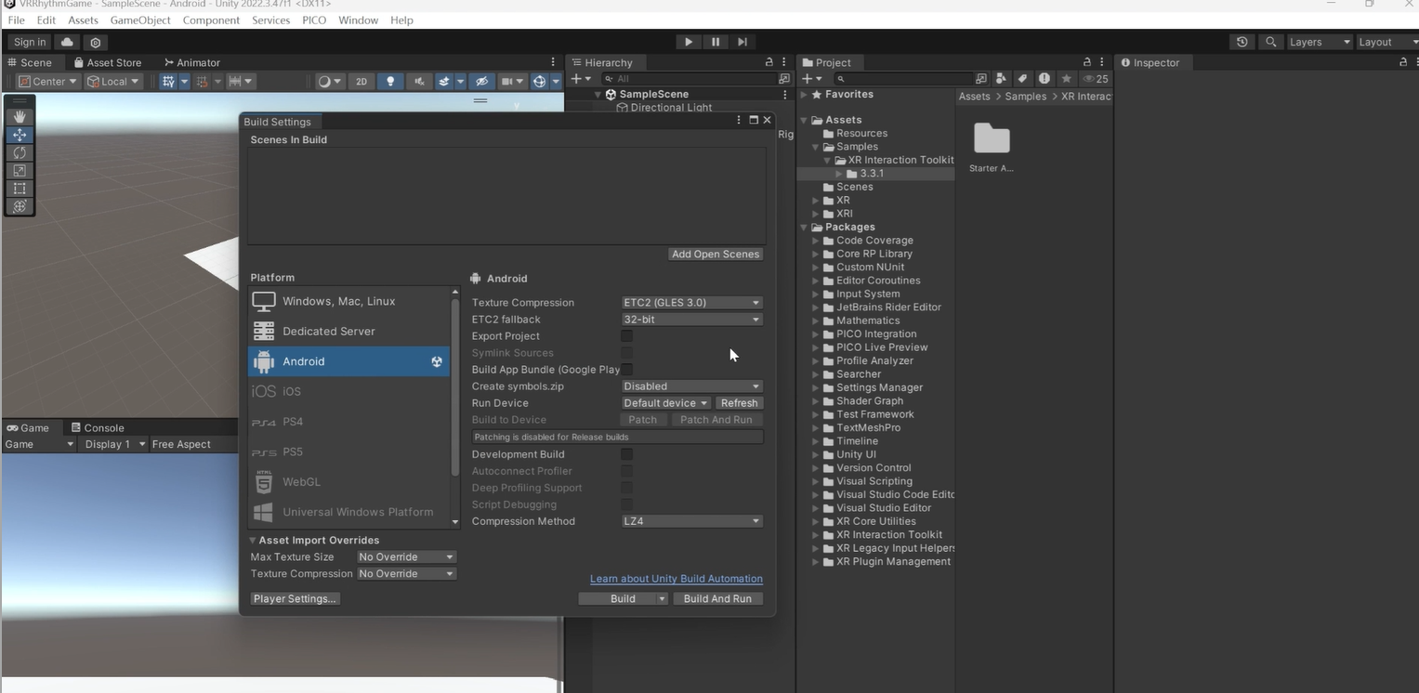Open draw mode shading dropdown
The image size is (1419, 693).
[330, 82]
